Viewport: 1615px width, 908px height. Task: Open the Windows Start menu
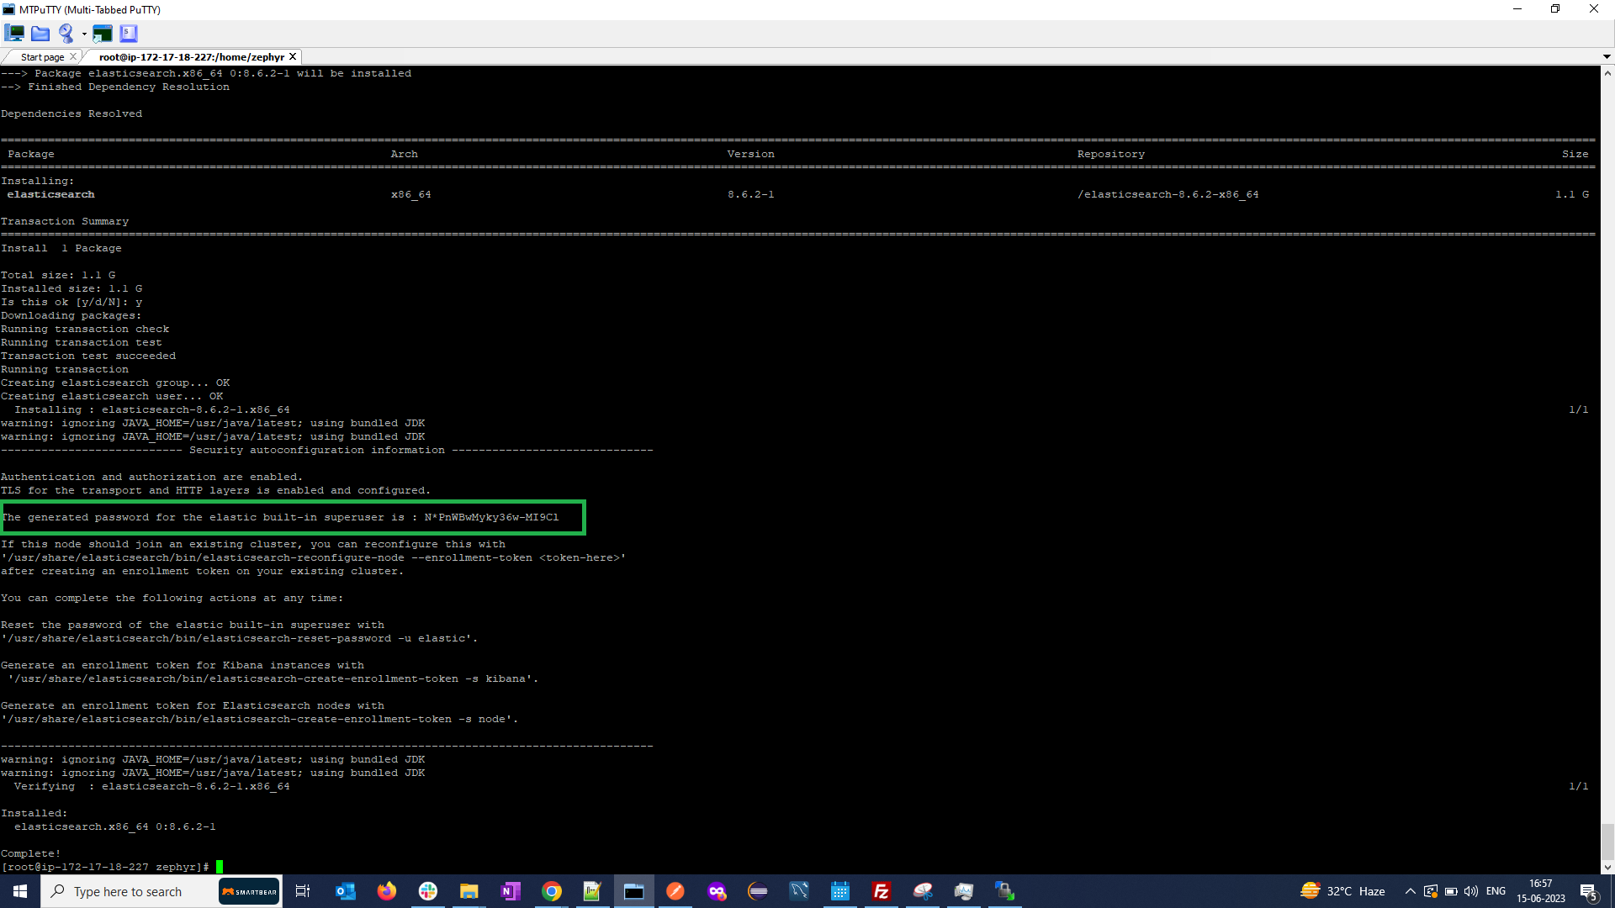click(20, 891)
